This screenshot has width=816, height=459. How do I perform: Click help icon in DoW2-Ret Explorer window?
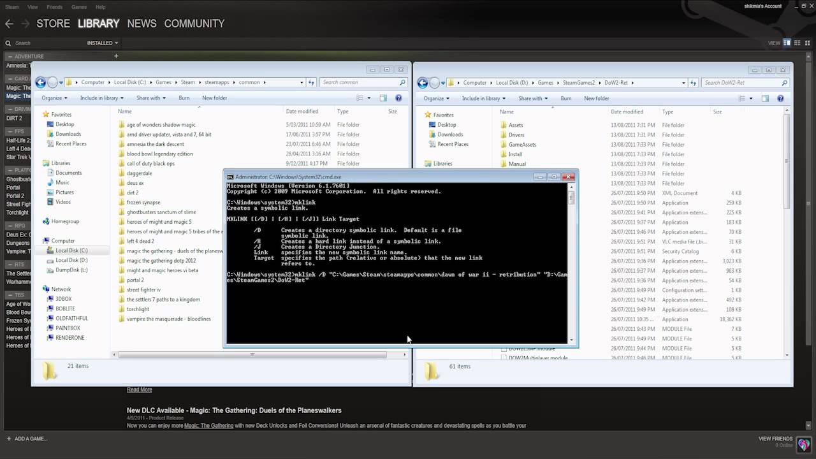point(780,99)
